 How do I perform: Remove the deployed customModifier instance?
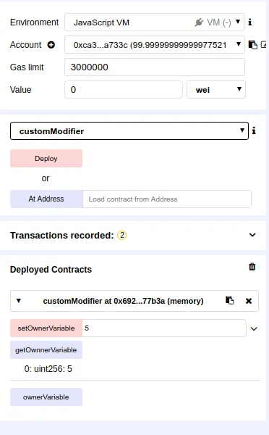pyautogui.click(x=249, y=301)
